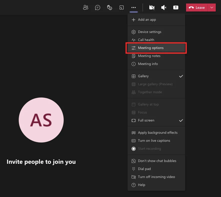The width and height of the screenshot is (221, 197).
Task: Click the Leave button
Action: pyautogui.click(x=197, y=7)
